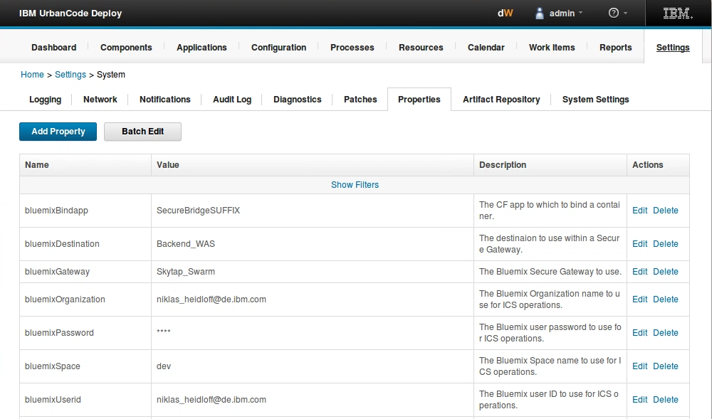Open the Resources menu
The image size is (712, 419).
[421, 47]
